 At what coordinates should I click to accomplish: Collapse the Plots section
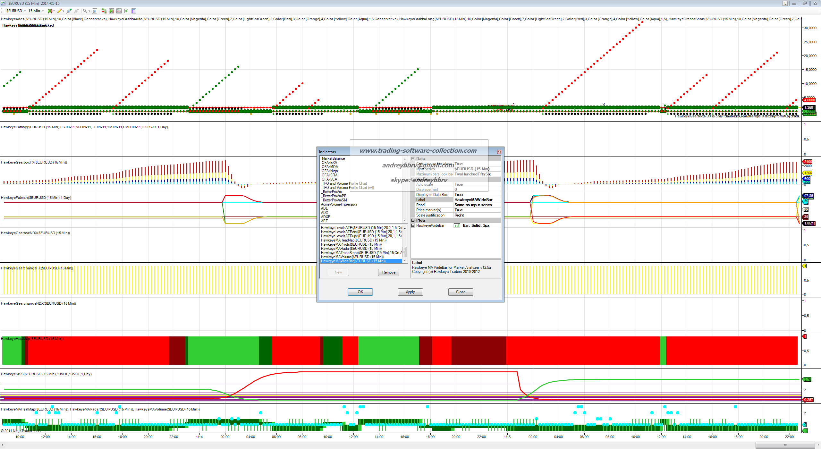[413, 220]
